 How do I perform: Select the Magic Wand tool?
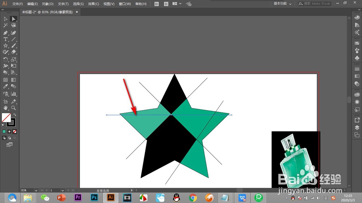tap(5, 25)
